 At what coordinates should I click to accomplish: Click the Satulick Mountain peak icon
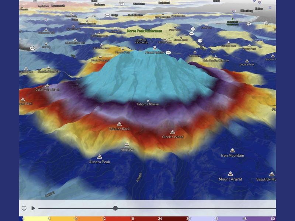(272, 174)
